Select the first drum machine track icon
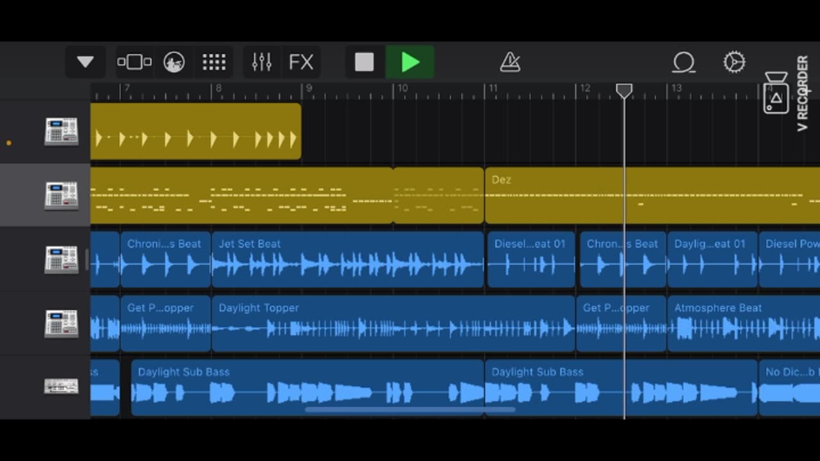Screen dimensions: 820x461 point(61,131)
